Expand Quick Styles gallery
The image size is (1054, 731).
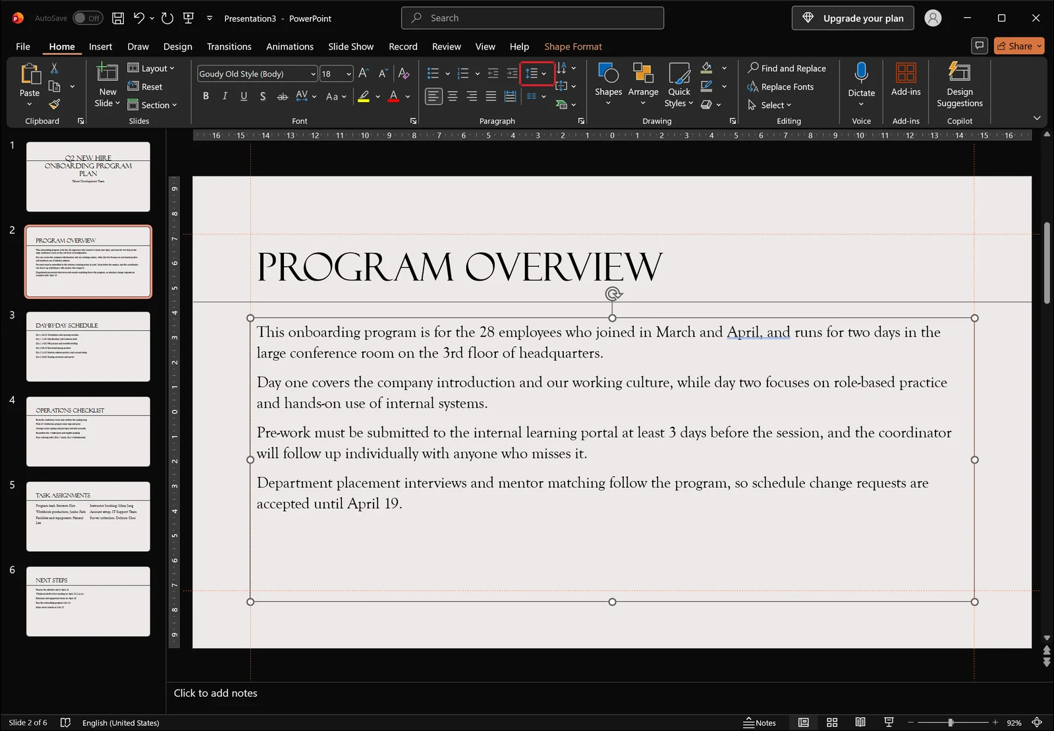[x=679, y=84]
